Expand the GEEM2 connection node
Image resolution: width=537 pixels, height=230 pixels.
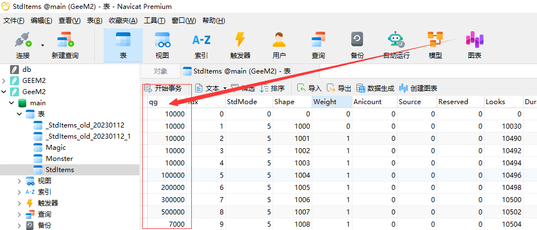pyautogui.click(x=4, y=81)
